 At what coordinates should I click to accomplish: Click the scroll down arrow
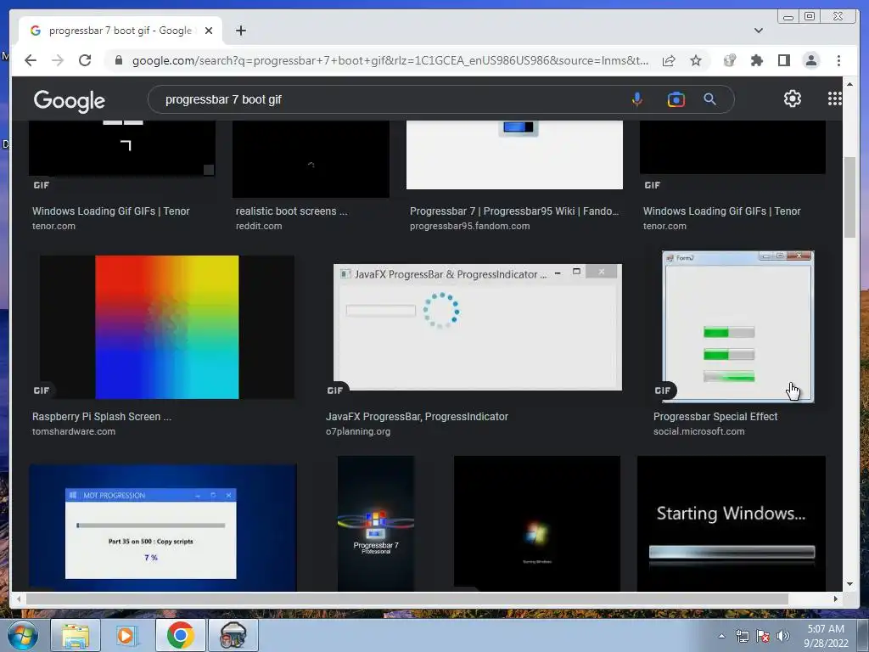(849, 584)
